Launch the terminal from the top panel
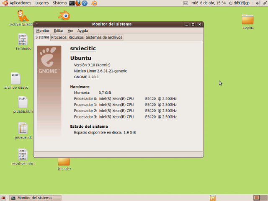Viewport: 268px width, 201px height. 72,3
